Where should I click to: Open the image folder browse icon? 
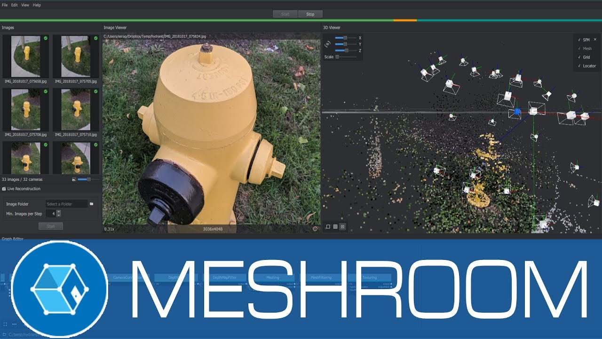[x=92, y=204]
